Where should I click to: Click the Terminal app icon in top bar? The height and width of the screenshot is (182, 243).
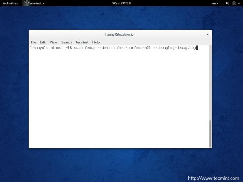[26, 3]
